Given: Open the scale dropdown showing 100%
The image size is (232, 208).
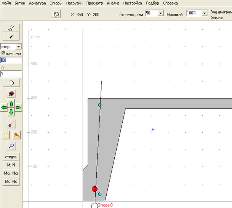Looking at the screenshot, I should click(205, 13).
